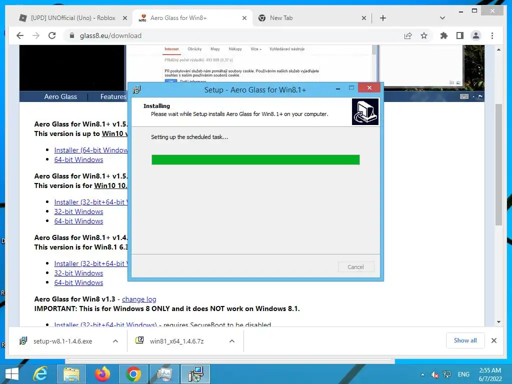Screen dimensions: 512x384
Task: Go back using browser back arrow
Action: coord(20,35)
